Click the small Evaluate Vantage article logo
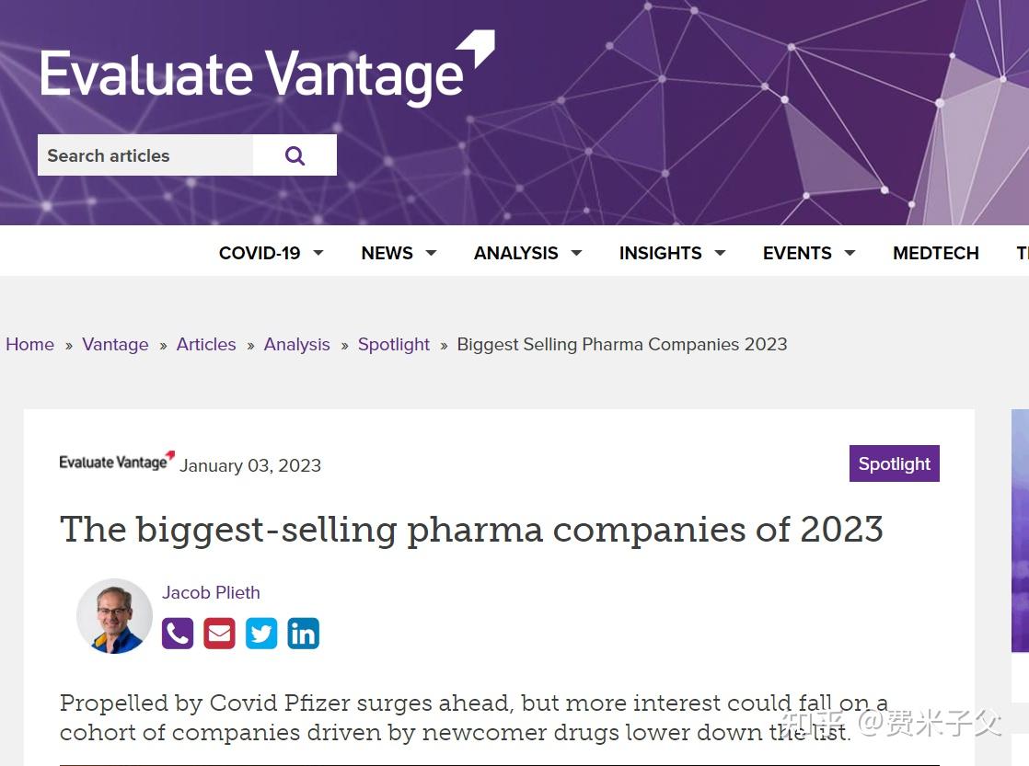Image resolution: width=1029 pixels, height=766 pixels. click(117, 462)
